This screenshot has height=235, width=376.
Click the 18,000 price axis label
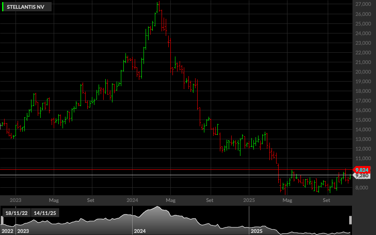[363, 91]
